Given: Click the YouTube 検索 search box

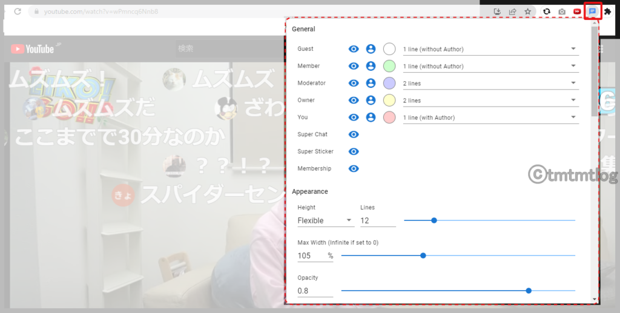Looking at the screenshot, I should click(x=230, y=48).
